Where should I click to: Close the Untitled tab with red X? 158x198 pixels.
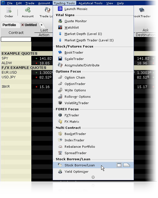click(22, 25)
